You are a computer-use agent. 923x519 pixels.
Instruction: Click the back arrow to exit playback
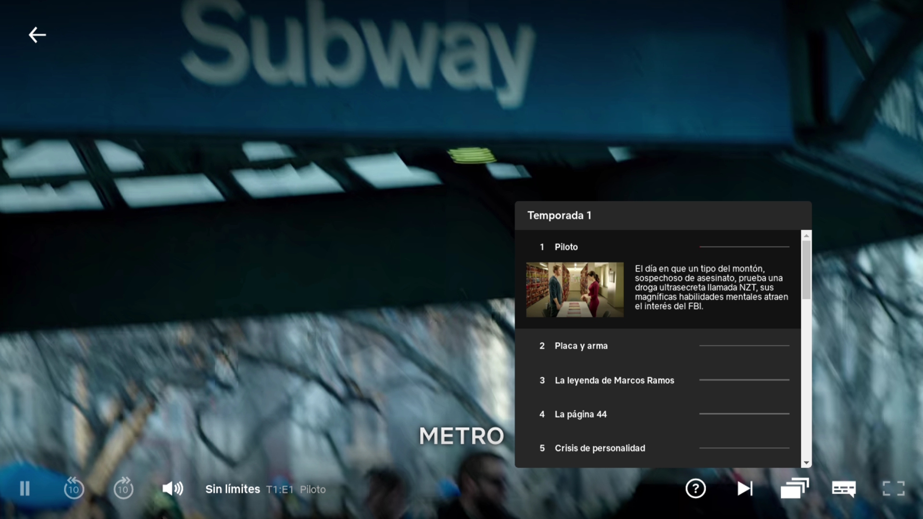click(37, 35)
